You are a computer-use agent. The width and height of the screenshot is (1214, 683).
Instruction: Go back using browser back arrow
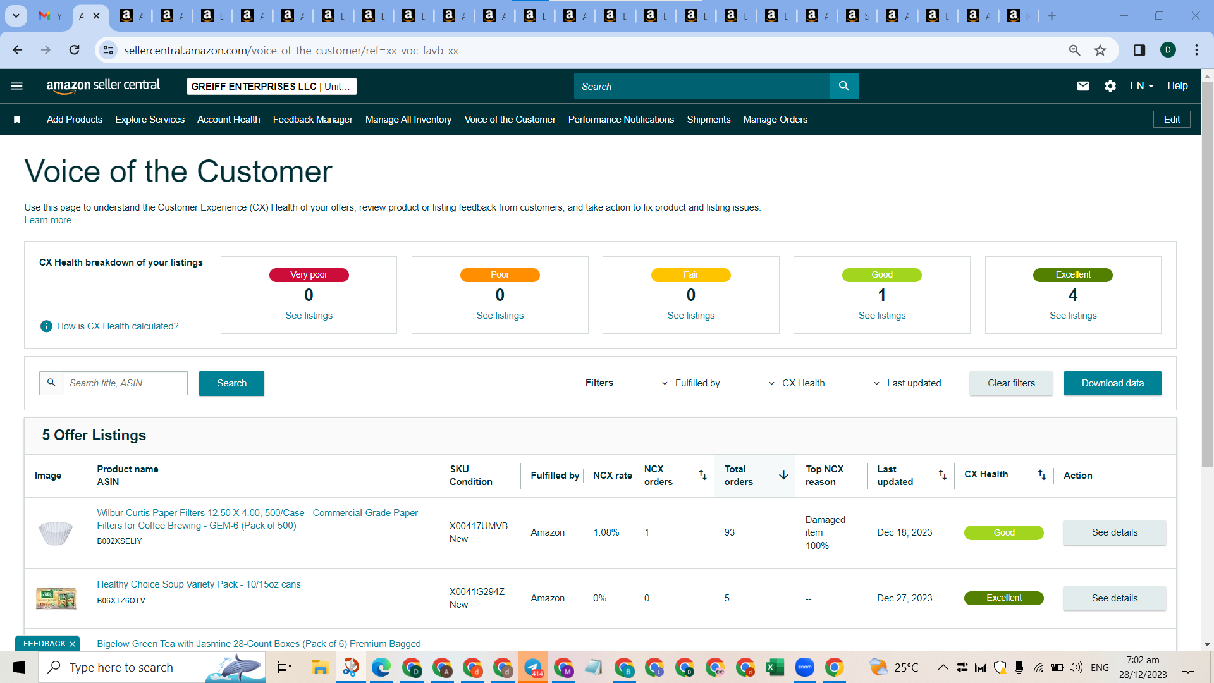point(18,50)
